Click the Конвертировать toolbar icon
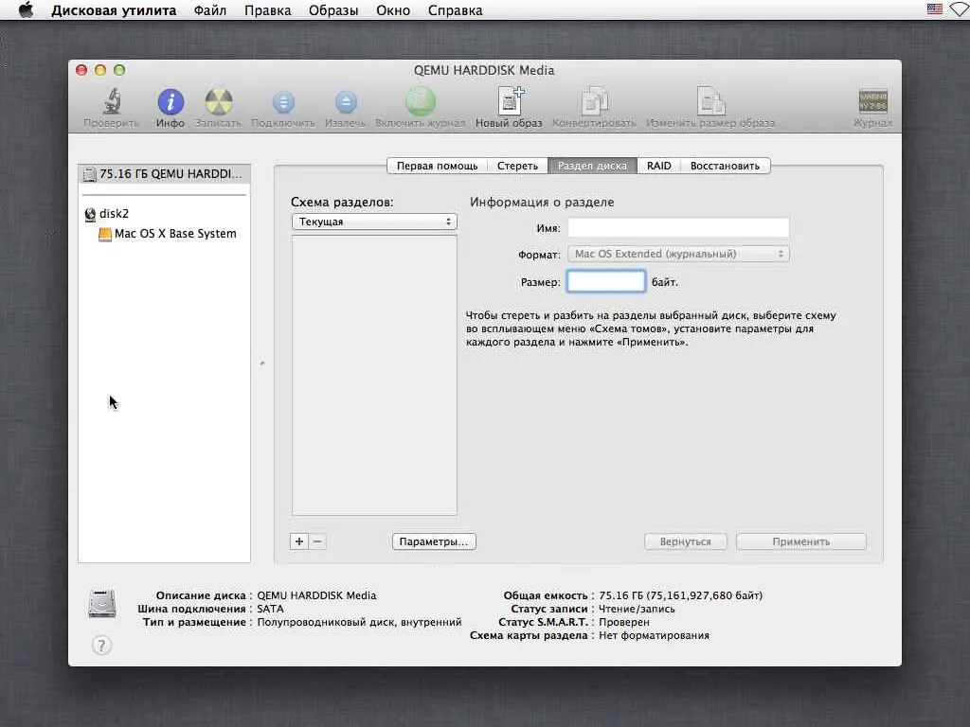 (x=594, y=100)
